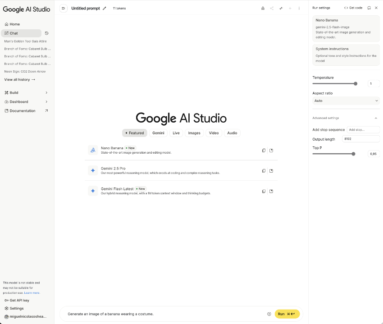Adjust the Temperature slider handle
Image resolution: width=383 pixels, height=324 pixels.
(356, 83)
